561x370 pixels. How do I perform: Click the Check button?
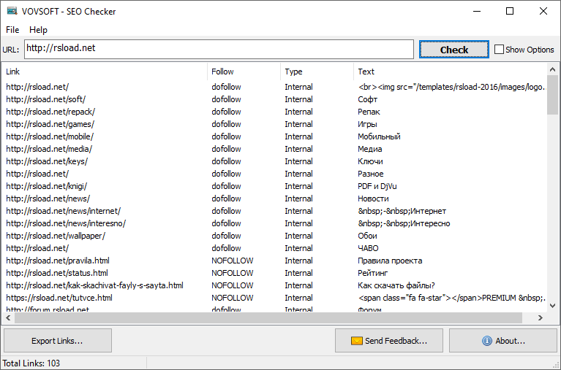click(x=454, y=50)
